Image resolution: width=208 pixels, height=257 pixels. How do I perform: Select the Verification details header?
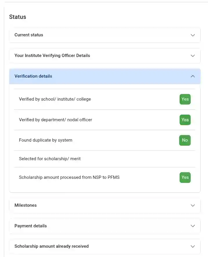[x=33, y=76]
